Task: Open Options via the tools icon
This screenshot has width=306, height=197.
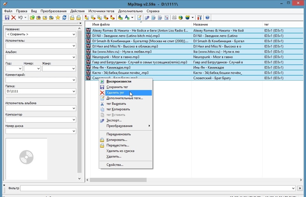Action: click(x=199, y=18)
